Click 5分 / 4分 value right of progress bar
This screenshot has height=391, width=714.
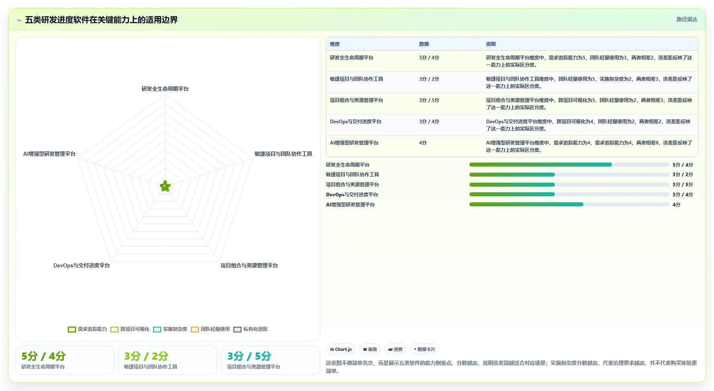[x=683, y=165]
